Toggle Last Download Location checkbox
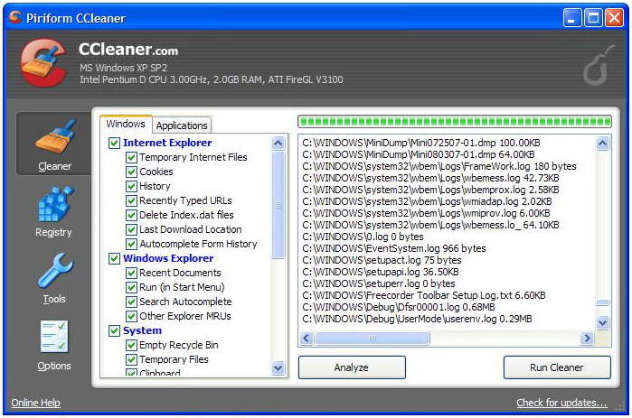The height and width of the screenshot is (418, 632). (x=131, y=229)
